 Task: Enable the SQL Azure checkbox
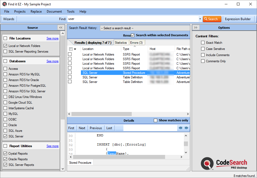pos(5,131)
